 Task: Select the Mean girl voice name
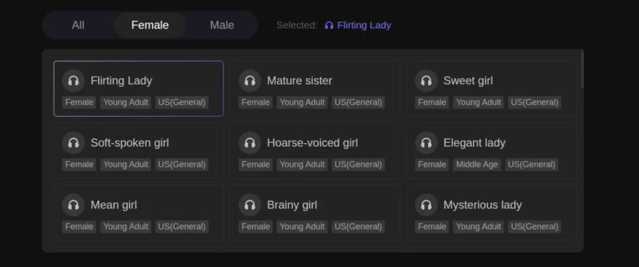click(114, 205)
